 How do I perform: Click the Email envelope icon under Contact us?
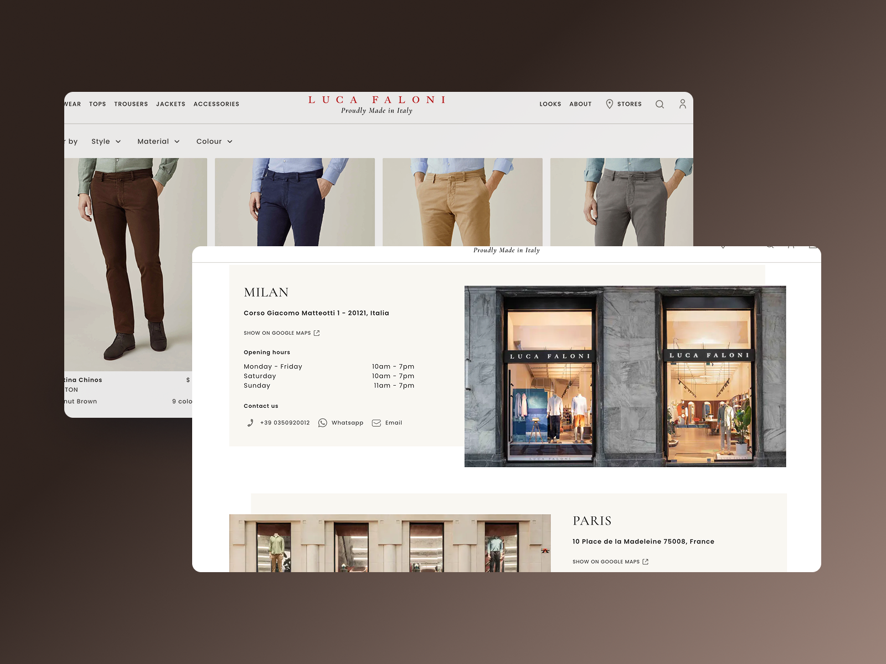[x=377, y=423]
